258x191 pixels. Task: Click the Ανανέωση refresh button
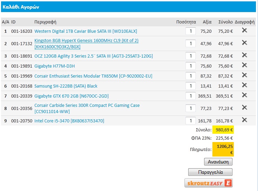coord(218,162)
